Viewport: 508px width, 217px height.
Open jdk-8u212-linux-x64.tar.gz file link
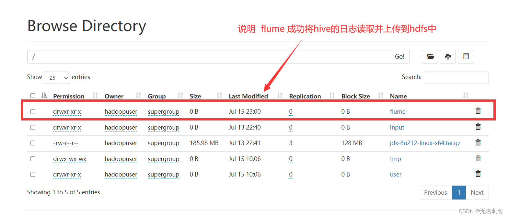point(425,143)
